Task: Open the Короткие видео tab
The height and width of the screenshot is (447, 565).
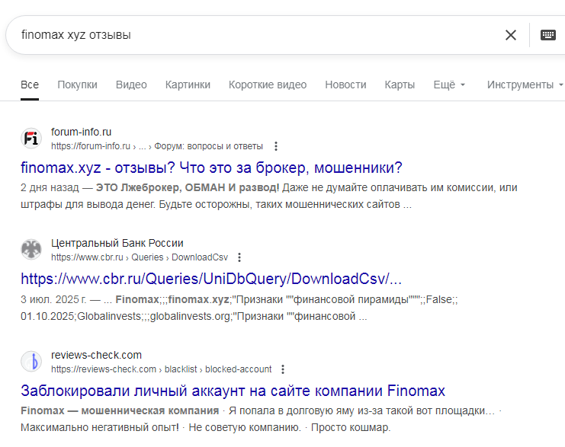Action: tap(268, 85)
